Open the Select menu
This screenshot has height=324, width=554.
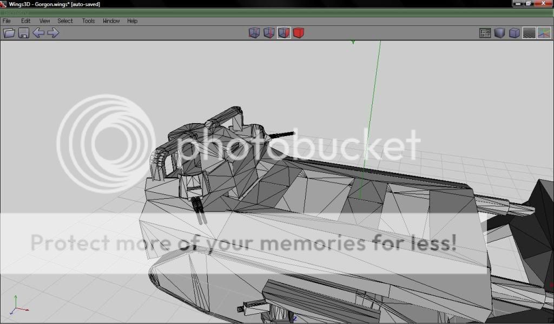[x=65, y=21]
